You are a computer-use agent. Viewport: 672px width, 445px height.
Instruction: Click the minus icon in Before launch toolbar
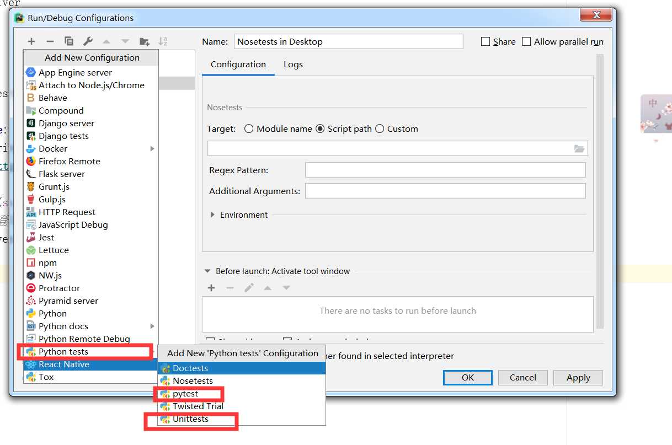click(230, 288)
